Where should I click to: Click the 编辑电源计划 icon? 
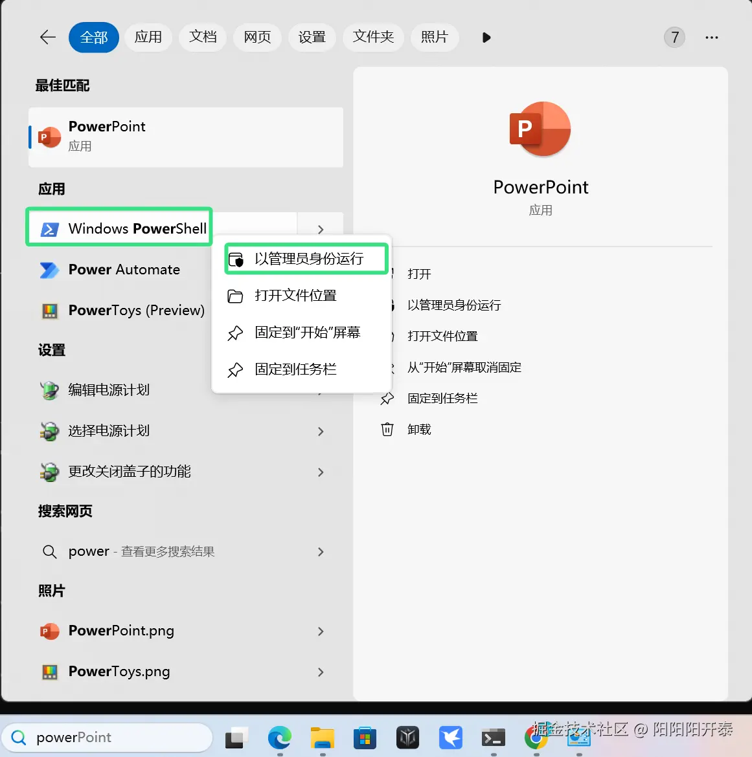[x=49, y=390]
